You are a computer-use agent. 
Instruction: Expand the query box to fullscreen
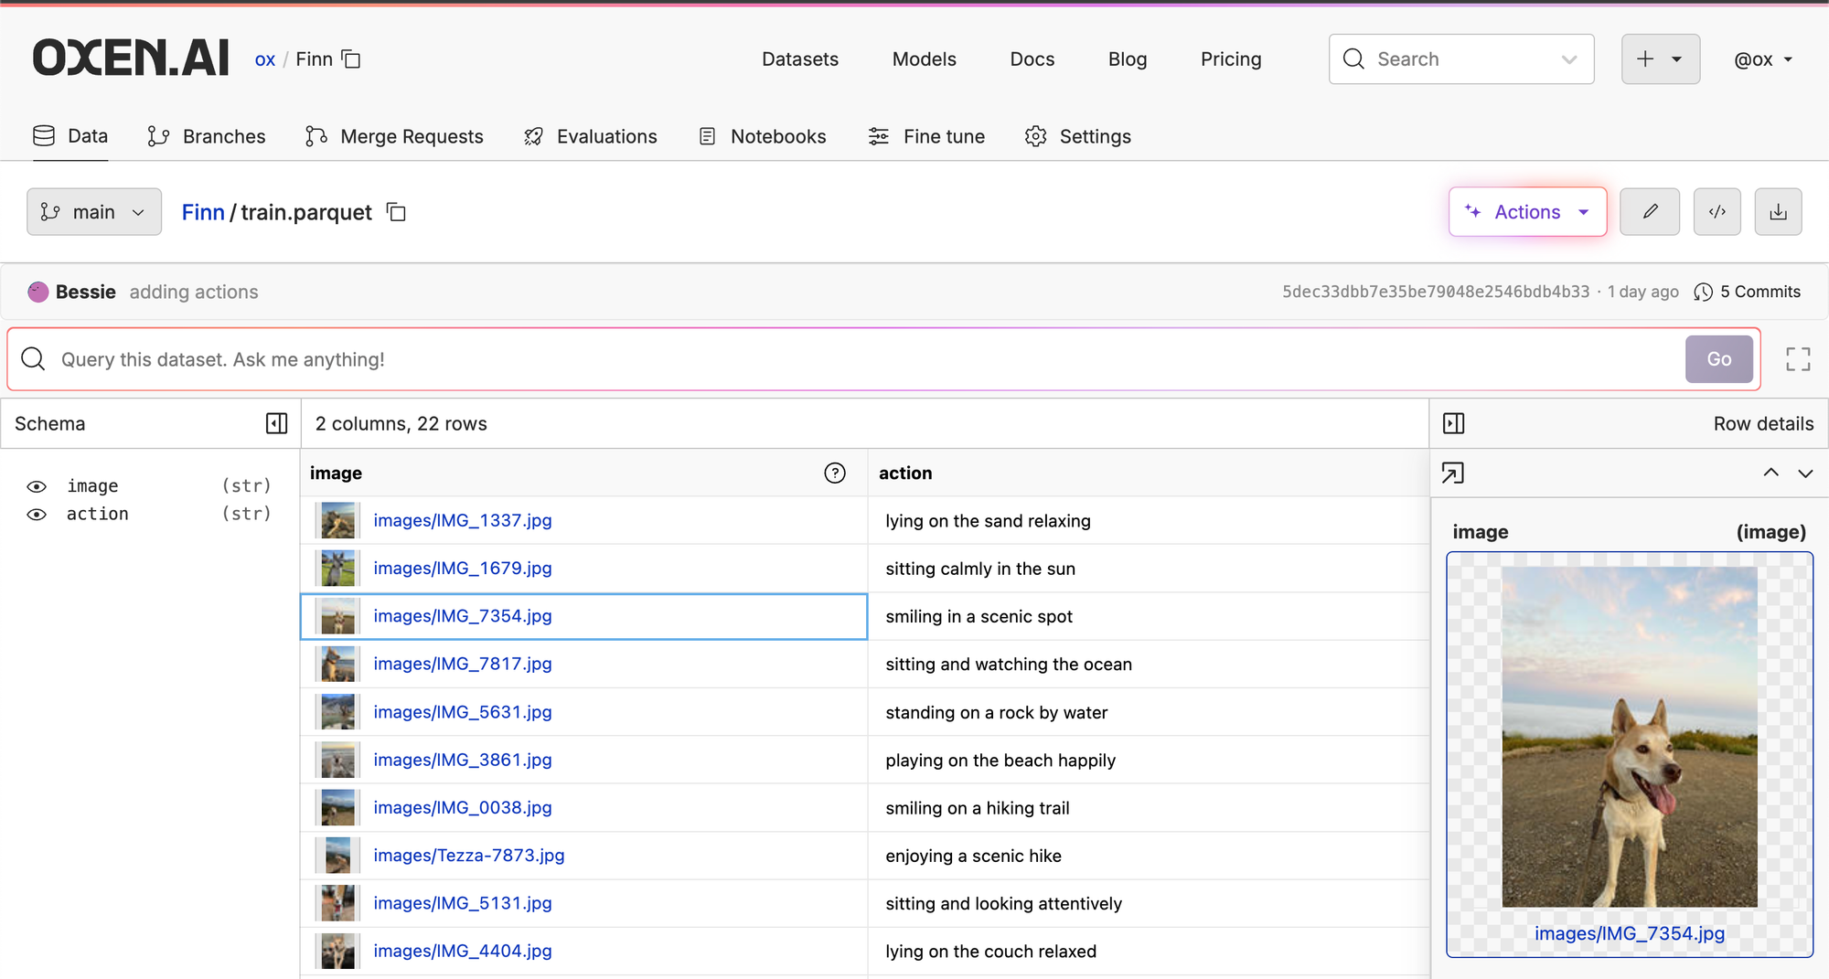pos(1798,359)
